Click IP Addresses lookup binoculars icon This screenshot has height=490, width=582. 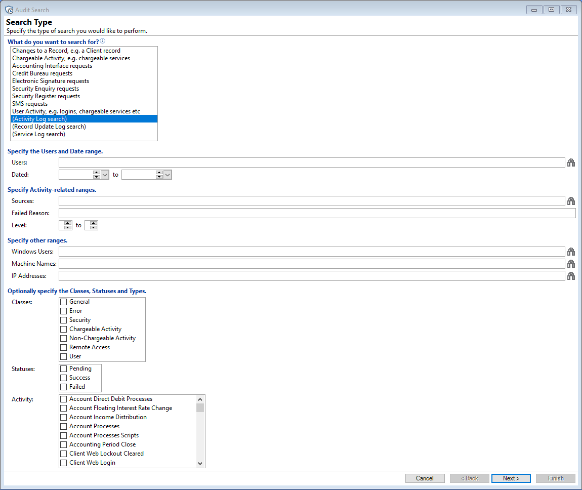coord(571,276)
